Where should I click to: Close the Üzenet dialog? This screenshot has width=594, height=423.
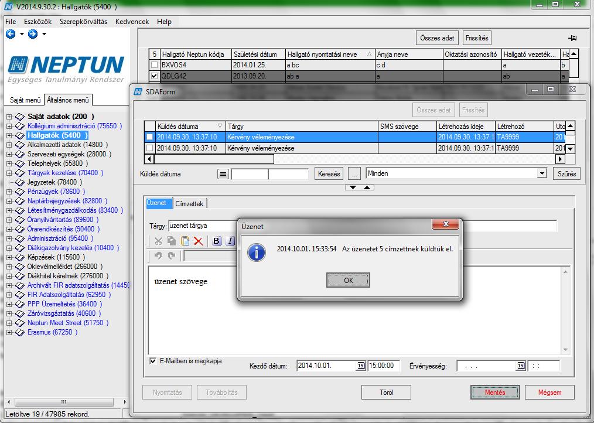(x=445, y=224)
